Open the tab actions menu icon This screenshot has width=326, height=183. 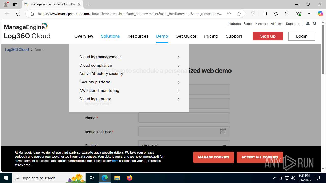point(15,4)
